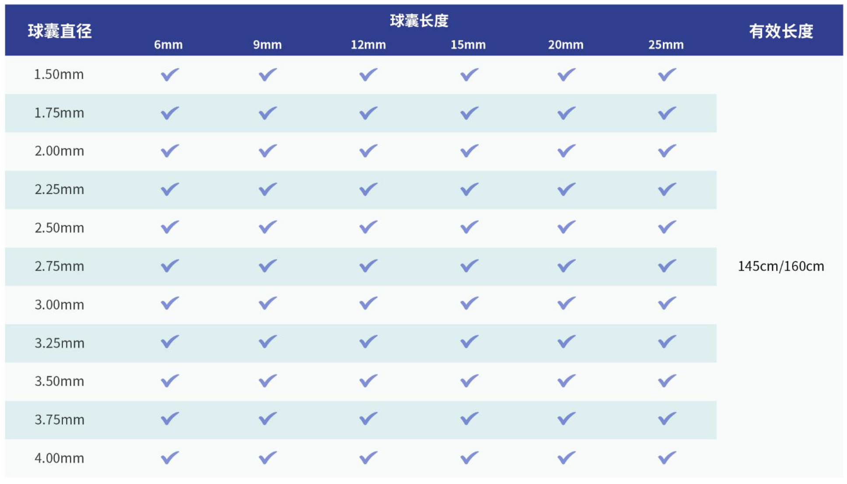Click the checkmark for 3.50mm diameter, 15mm length

click(469, 381)
